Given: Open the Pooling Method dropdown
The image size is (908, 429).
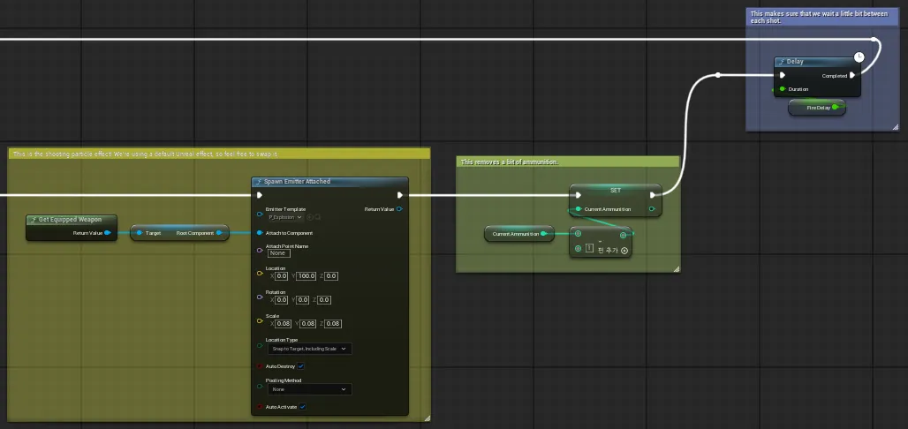Looking at the screenshot, I should [309, 389].
